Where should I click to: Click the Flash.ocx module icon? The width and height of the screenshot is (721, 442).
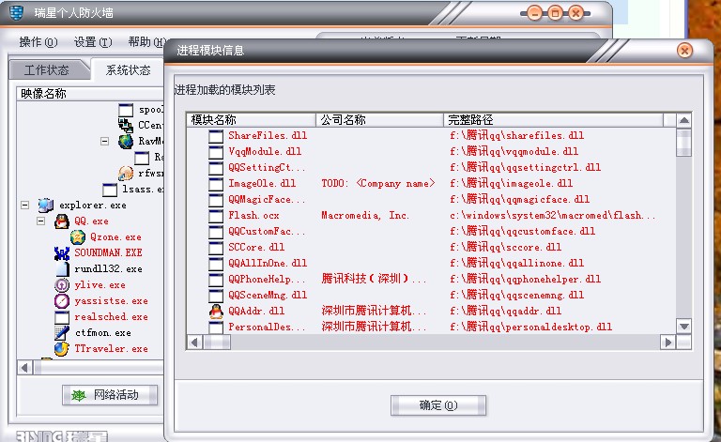click(x=216, y=216)
